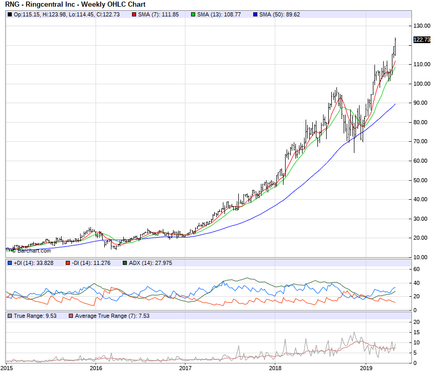
Task: Click the SMA (13): 108.77 label
Action: pos(219,15)
